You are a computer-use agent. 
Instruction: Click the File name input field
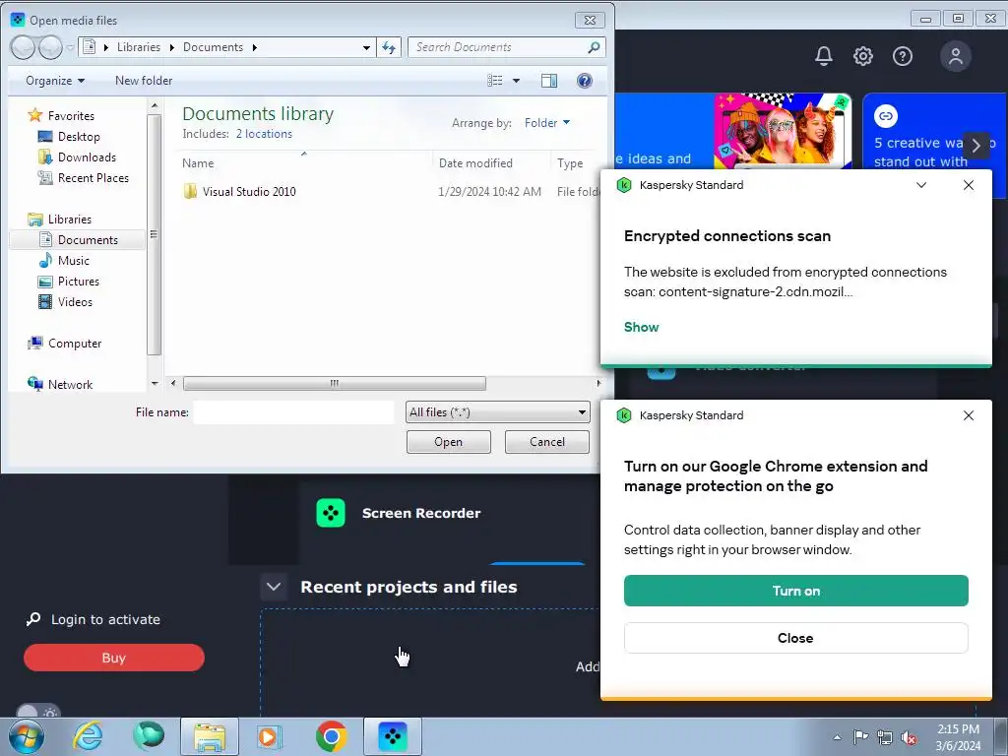[293, 412]
